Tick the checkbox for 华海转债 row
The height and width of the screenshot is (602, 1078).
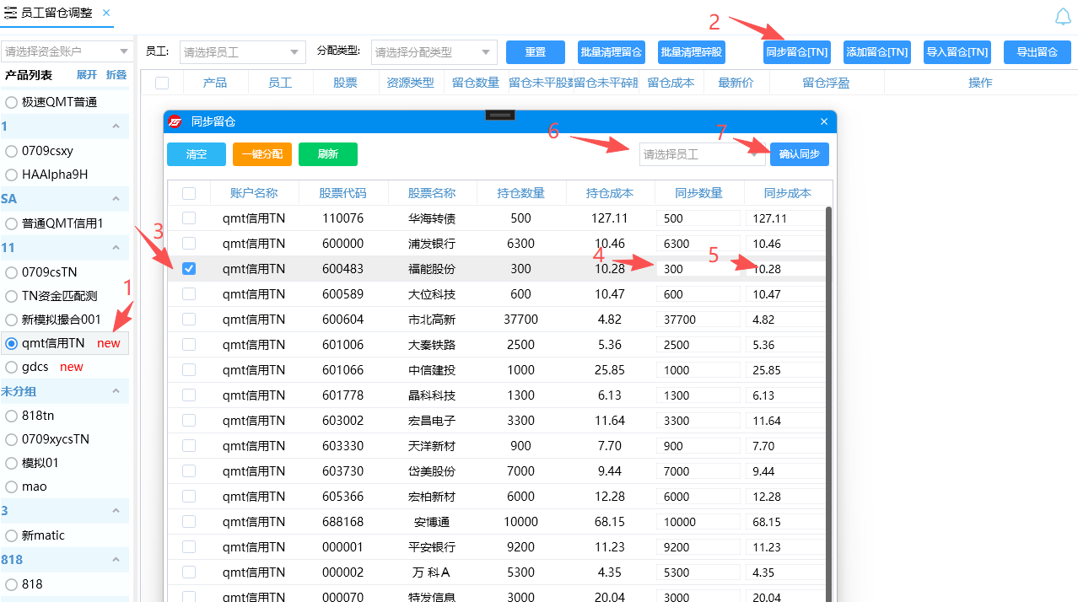coord(189,218)
